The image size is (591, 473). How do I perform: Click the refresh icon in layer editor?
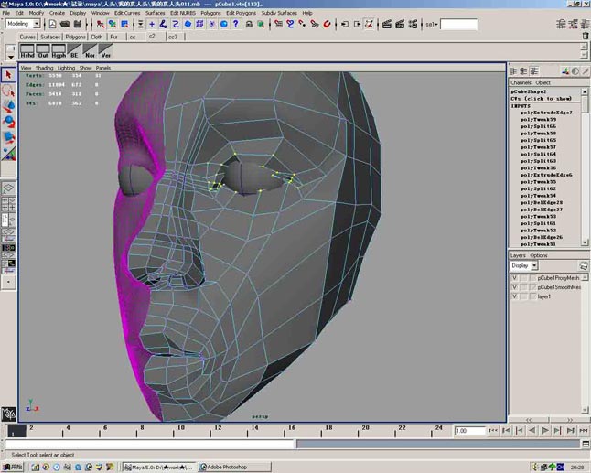click(584, 265)
